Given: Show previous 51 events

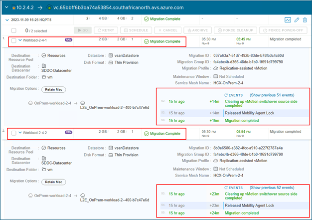Looking at the screenshot, I should point(272,95).
